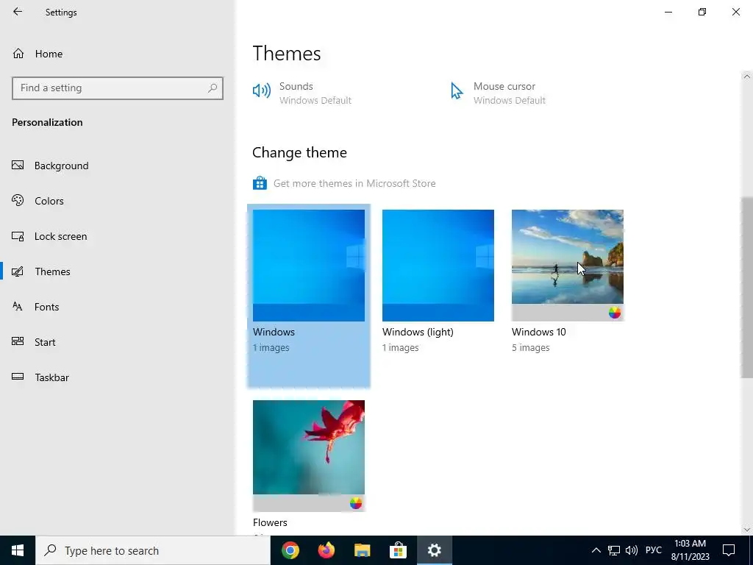Open Settings Home page
753x565 pixels.
pos(38,54)
